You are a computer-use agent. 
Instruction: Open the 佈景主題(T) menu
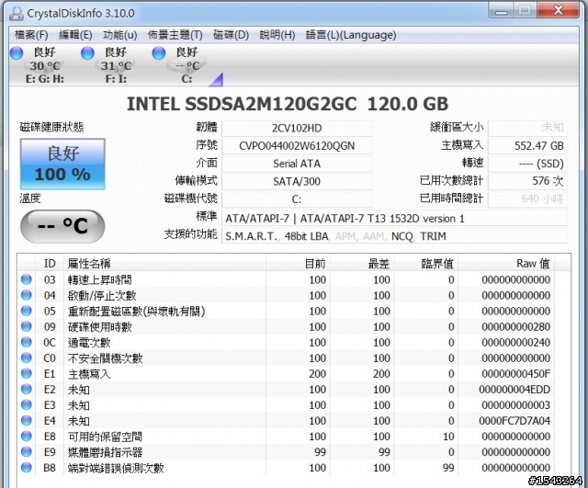pos(176,35)
